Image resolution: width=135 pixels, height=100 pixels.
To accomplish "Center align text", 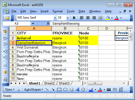I will tap(88, 18).
